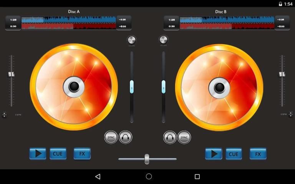Viewport: 295px width, 184px height.
Task: Open the FX panel for Disc A
Action: pos(82,154)
